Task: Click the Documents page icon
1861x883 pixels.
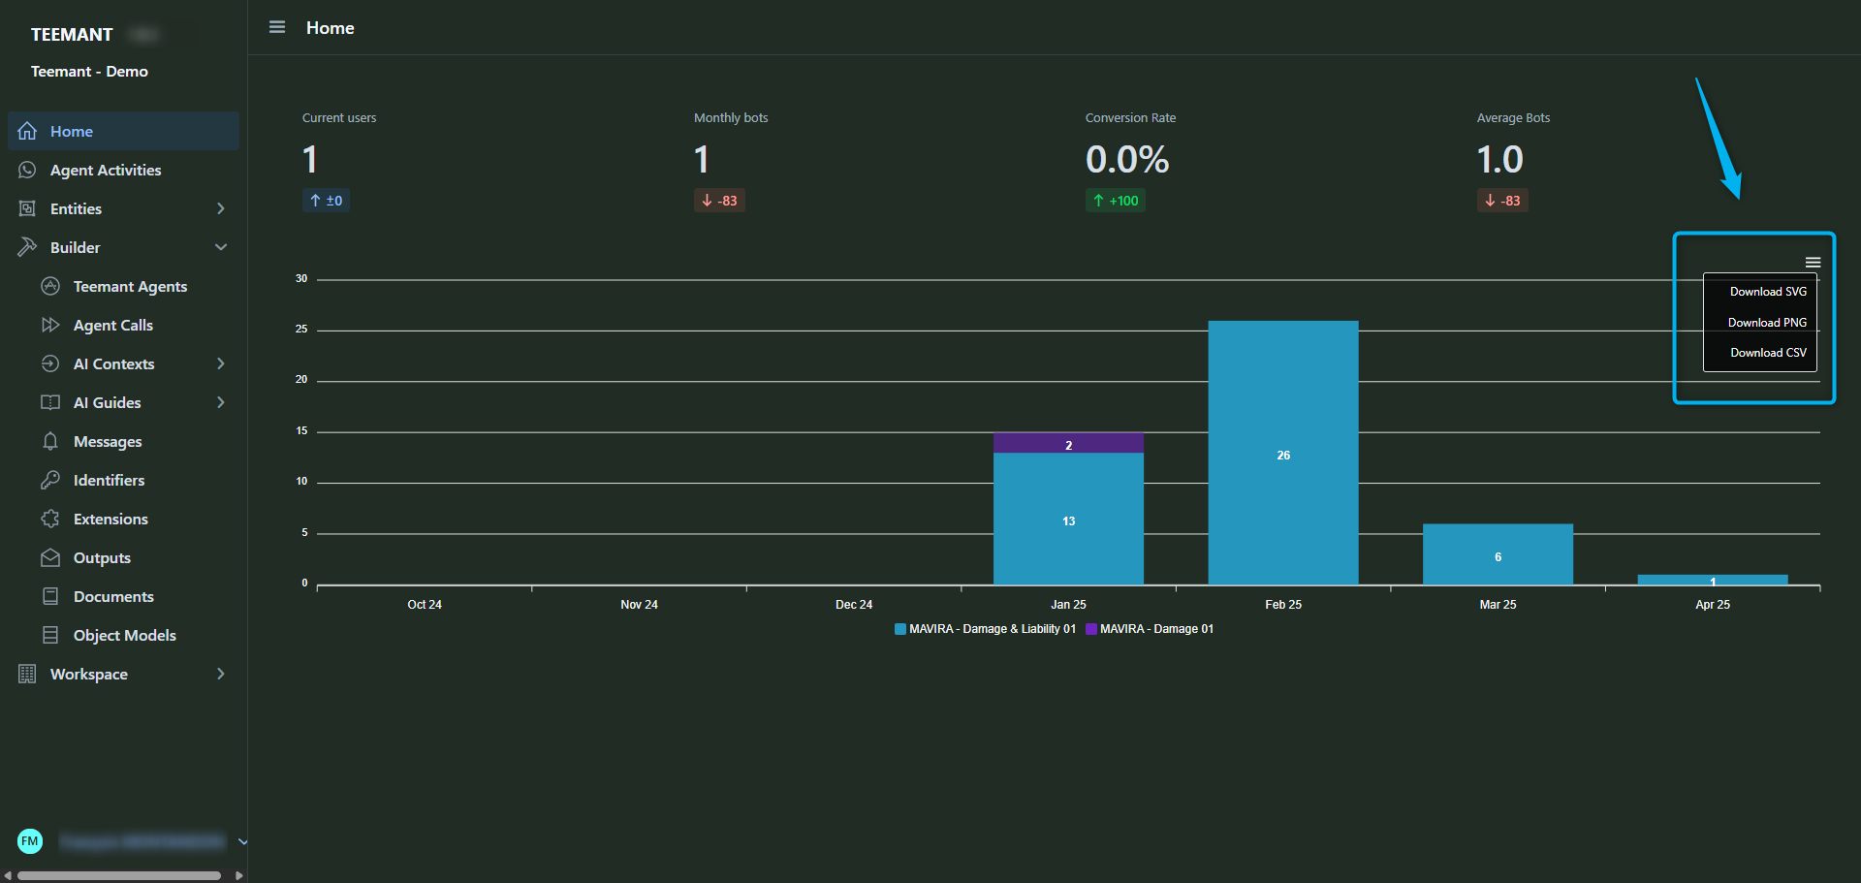Action: pyautogui.click(x=50, y=596)
